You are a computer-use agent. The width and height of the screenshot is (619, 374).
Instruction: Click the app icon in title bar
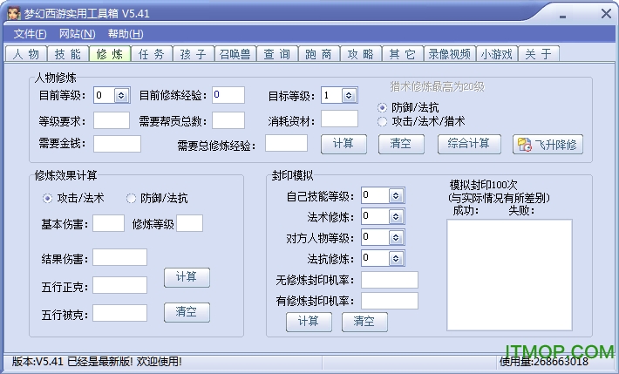(x=14, y=13)
